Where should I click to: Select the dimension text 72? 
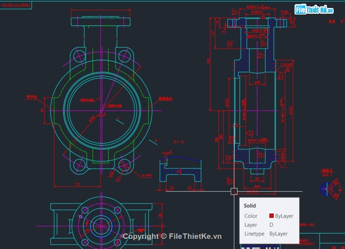click(x=77, y=184)
